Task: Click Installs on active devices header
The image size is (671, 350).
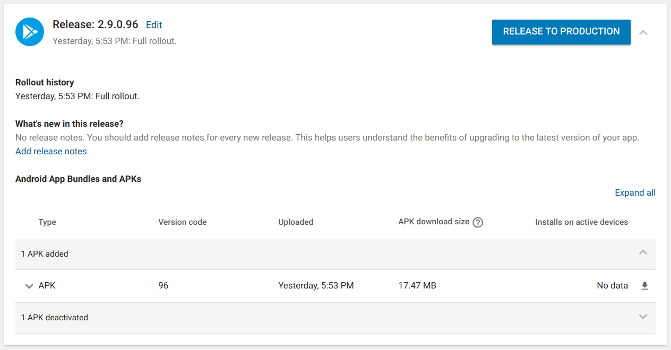Action: (581, 222)
